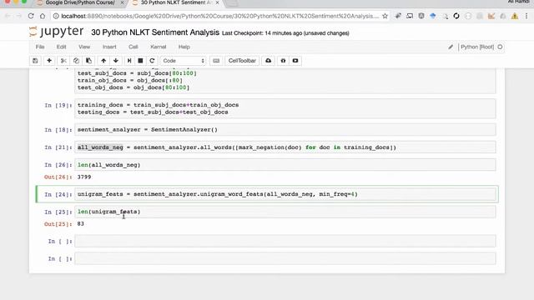Close the Google Drive/Python Course tab

[122, 2]
